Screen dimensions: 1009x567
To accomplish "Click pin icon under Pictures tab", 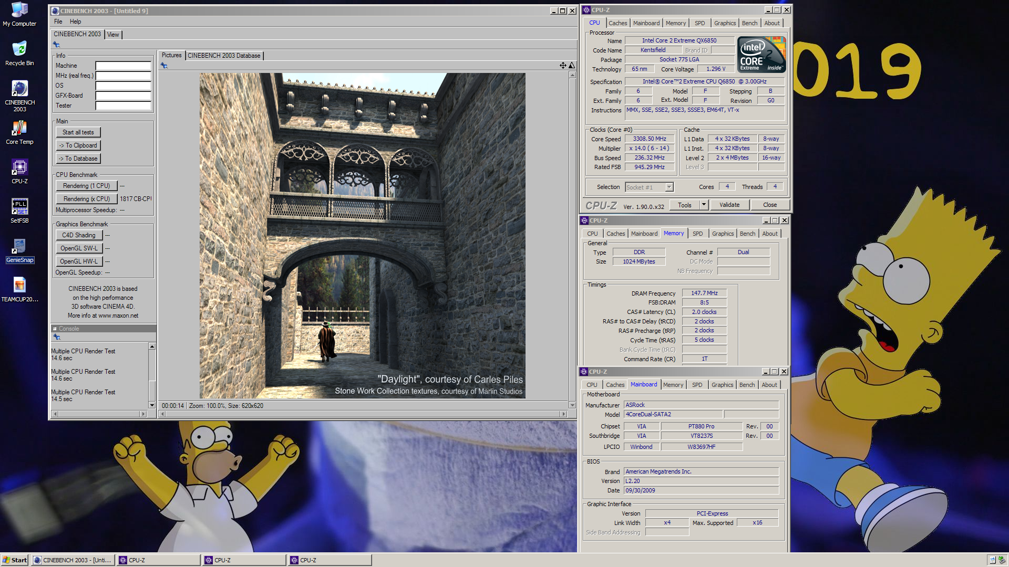I will click(164, 66).
